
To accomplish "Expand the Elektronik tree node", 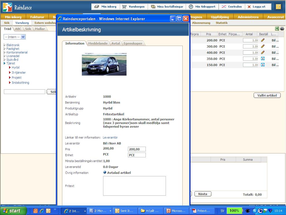I will [x=4, y=45].
